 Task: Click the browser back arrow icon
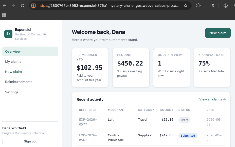[x=4, y=6]
